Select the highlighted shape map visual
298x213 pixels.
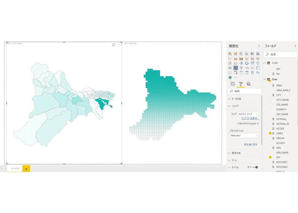(235, 68)
